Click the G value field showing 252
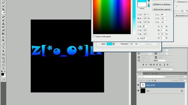Image resolution: width=188 pixels, height=105 pixels. (145, 30)
